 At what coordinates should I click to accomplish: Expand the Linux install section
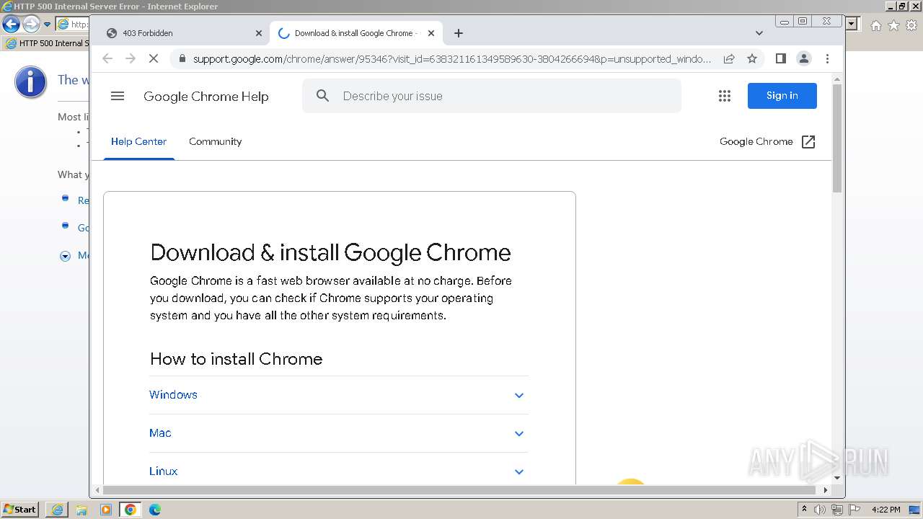[x=339, y=471]
